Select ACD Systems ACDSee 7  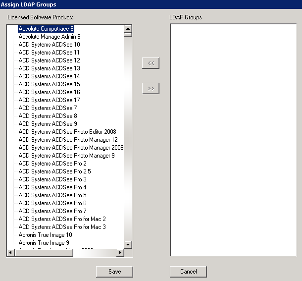pyautogui.click(x=48, y=108)
